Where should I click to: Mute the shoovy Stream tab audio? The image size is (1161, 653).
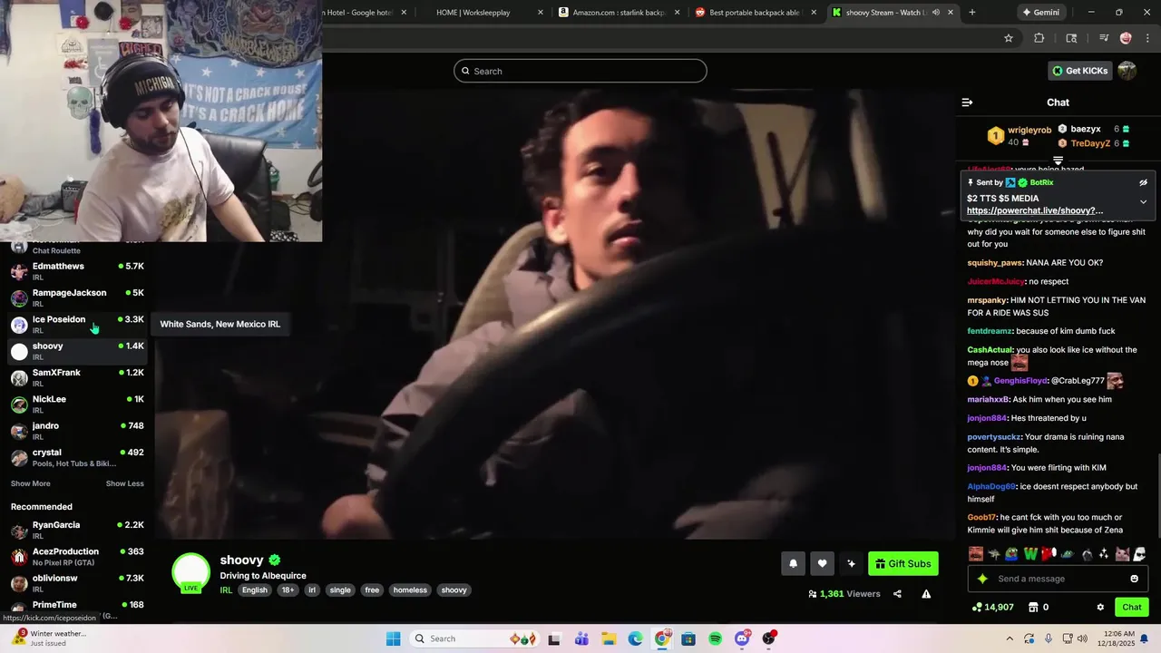pyautogui.click(x=935, y=13)
